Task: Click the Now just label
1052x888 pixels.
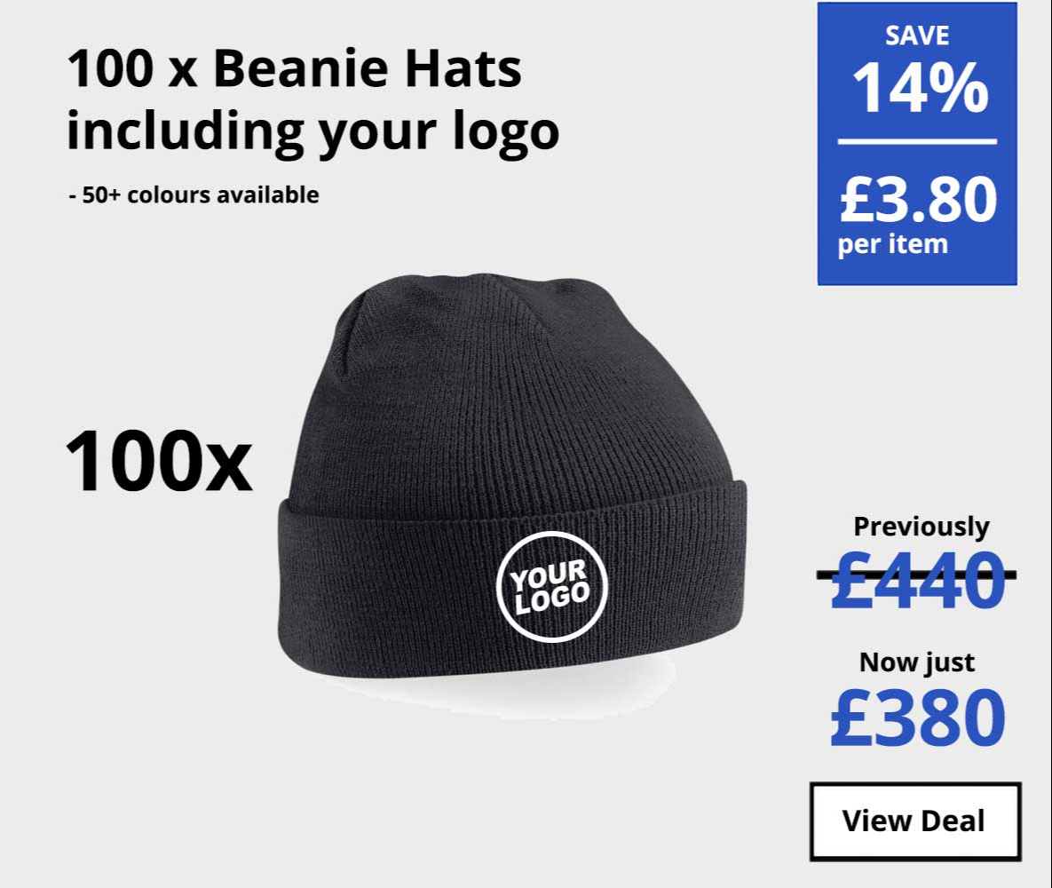Action: 916,662
